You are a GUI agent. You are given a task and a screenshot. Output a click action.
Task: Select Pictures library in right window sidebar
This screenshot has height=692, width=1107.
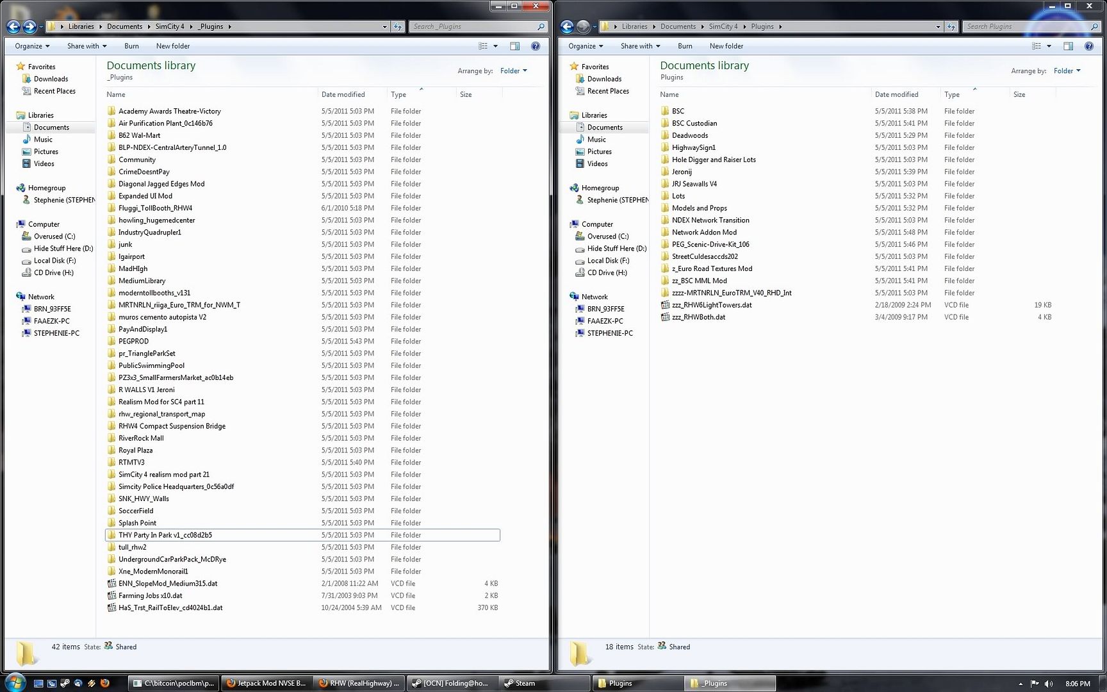click(599, 151)
